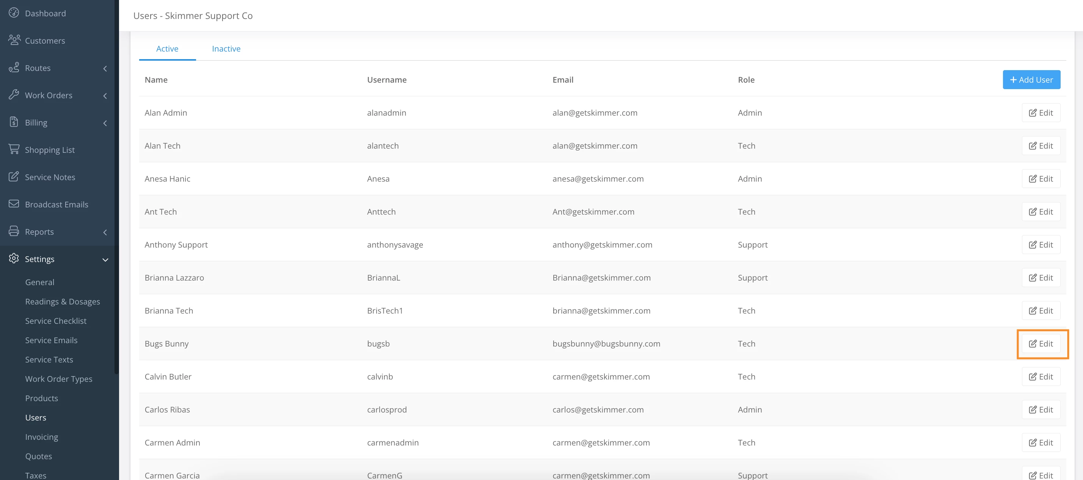Click the Customers people icon
Image resolution: width=1083 pixels, height=480 pixels.
[x=14, y=40]
